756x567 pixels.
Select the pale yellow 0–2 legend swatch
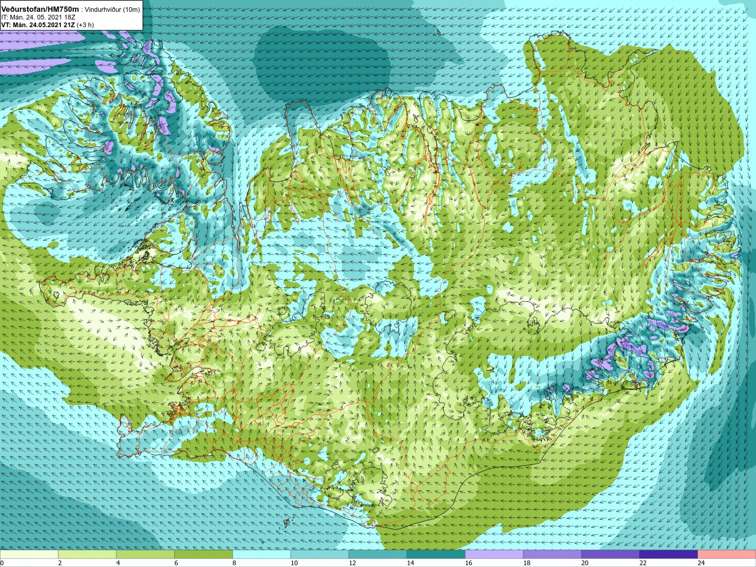coord(29,555)
